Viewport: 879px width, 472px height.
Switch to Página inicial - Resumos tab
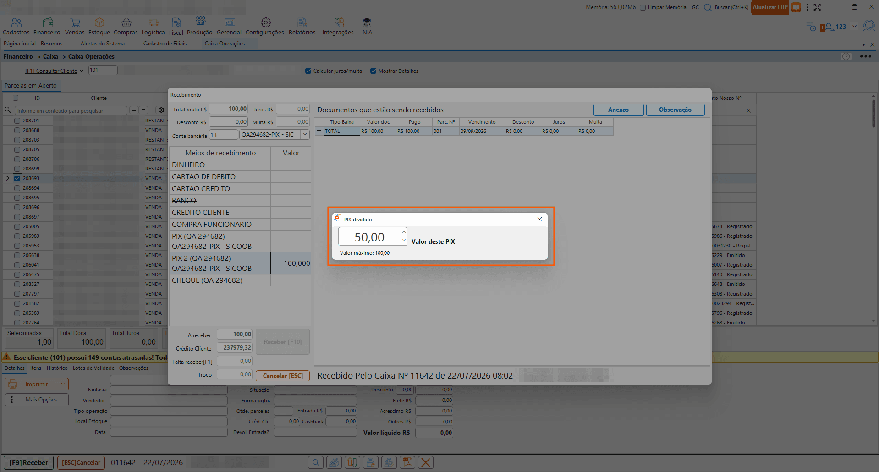pos(33,44)
